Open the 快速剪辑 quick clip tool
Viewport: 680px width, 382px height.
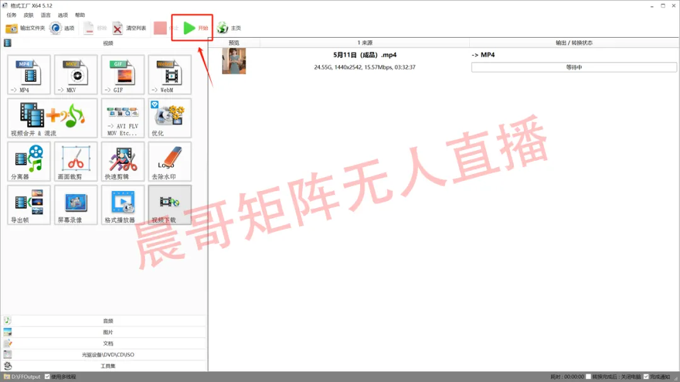pyautogui.click(x=123, y=161)
